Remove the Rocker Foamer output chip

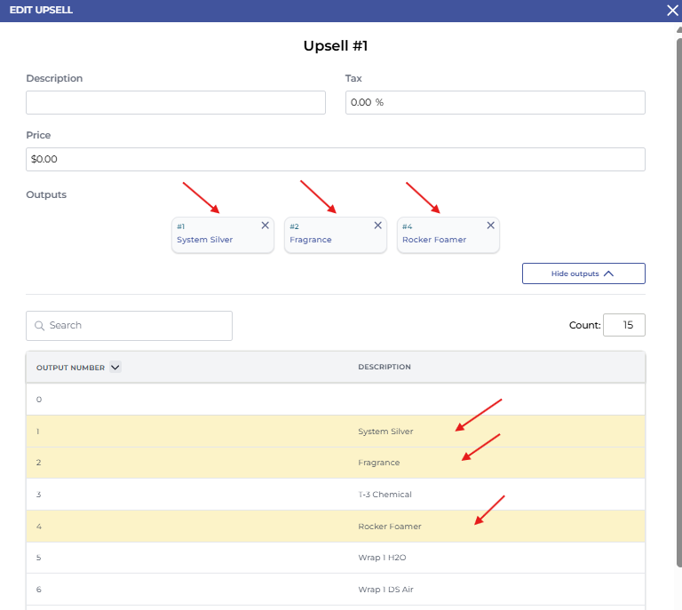pos(490,226)
